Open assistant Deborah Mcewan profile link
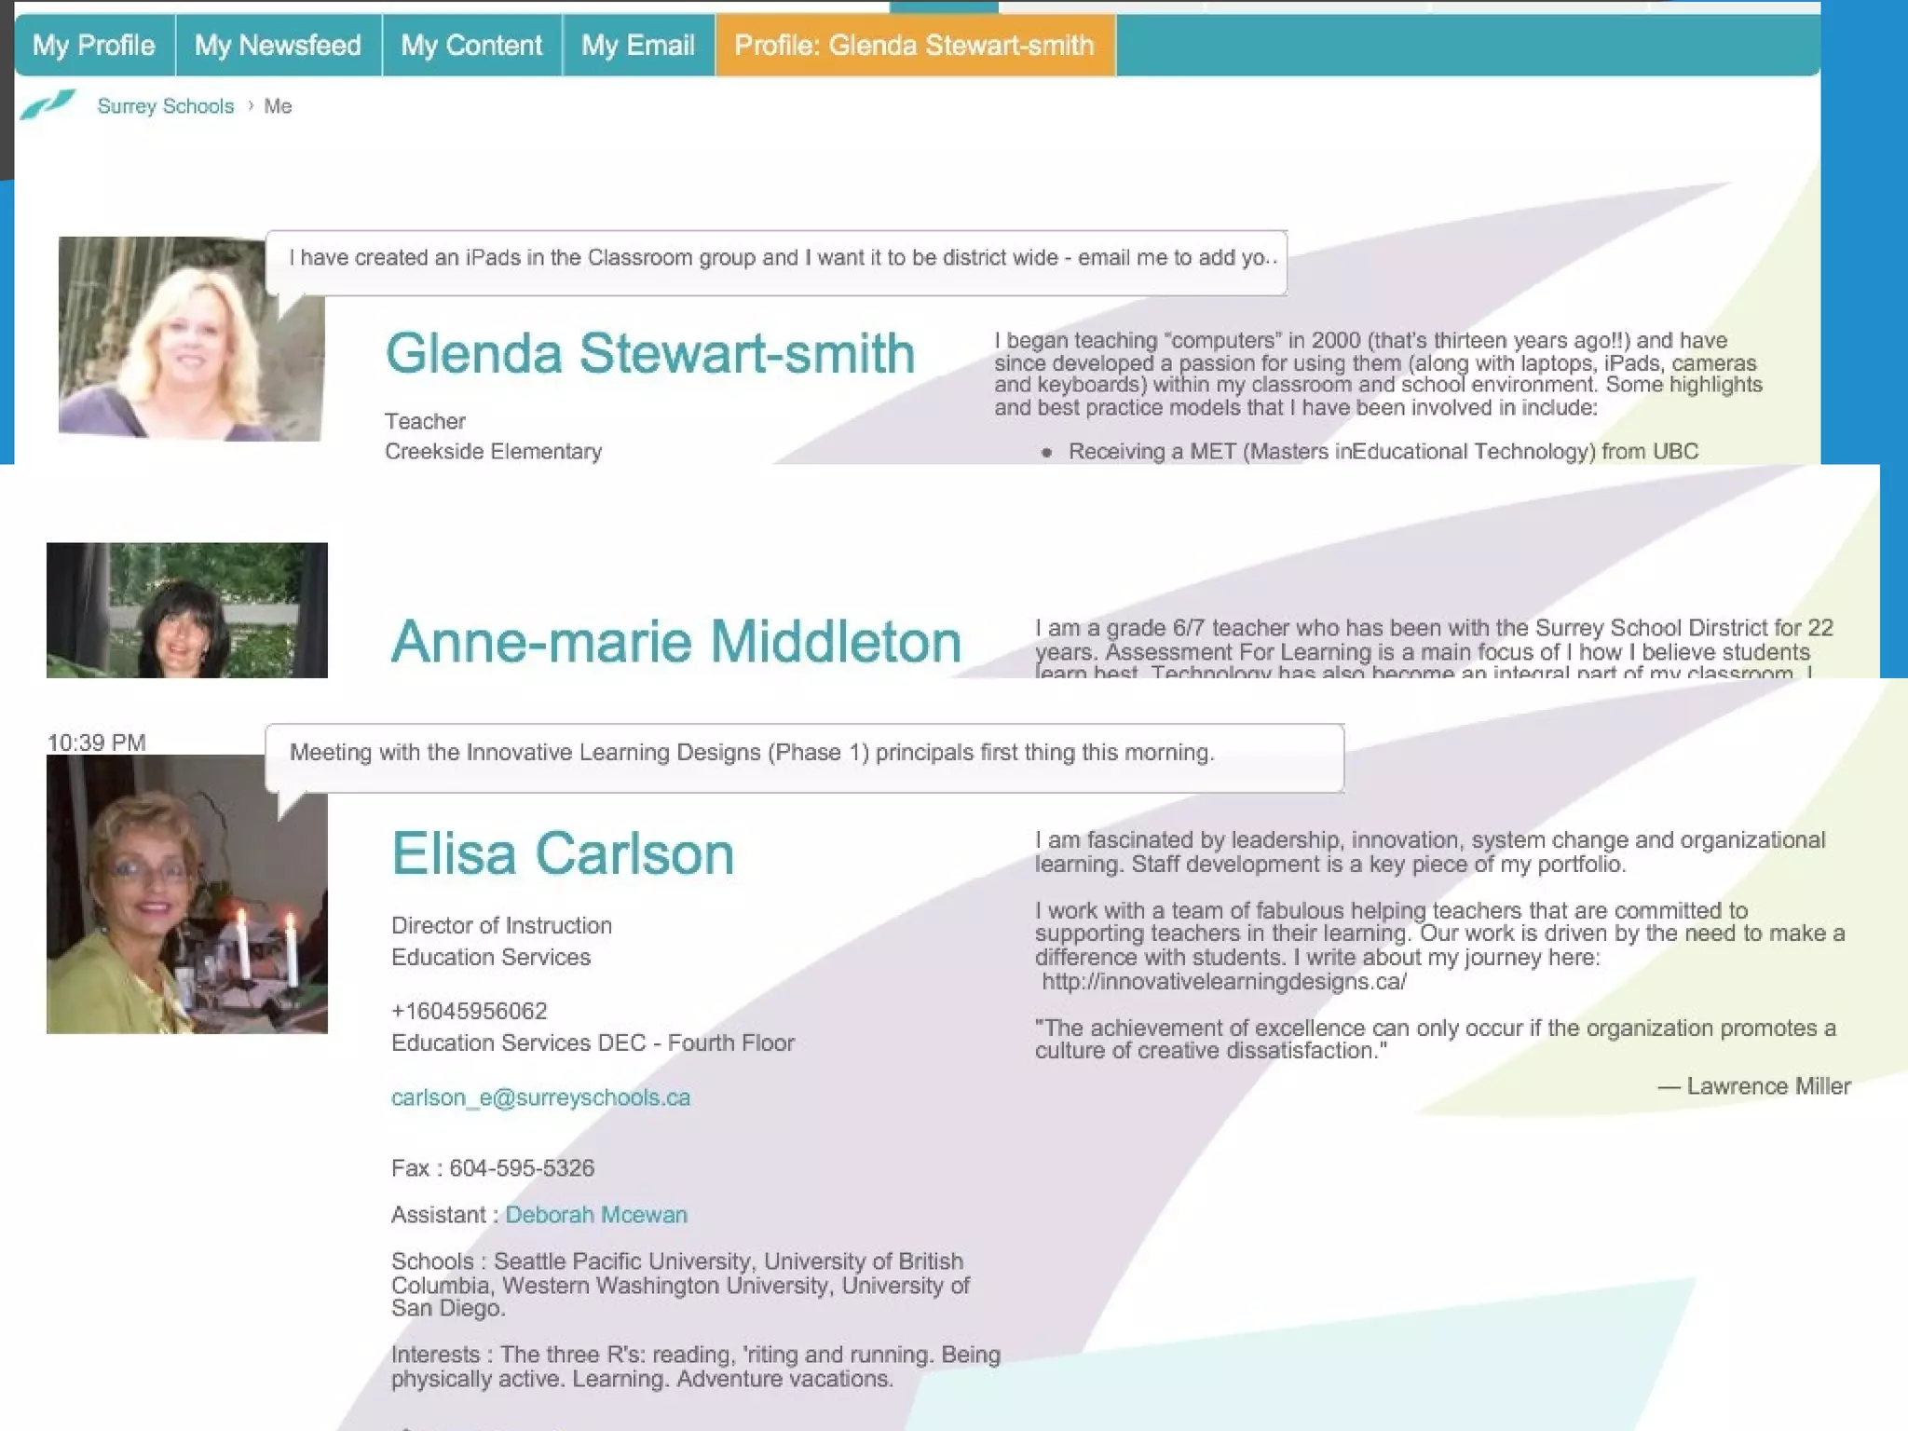The width and height of the screenshot is (1908, 1431). coord(596,1215)
